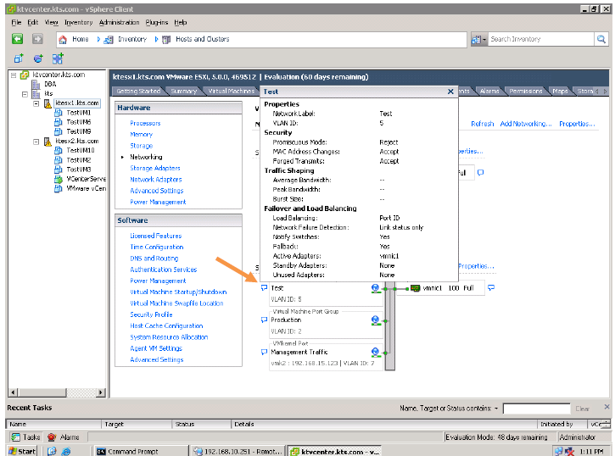This screenshot has height=456, width=615.
Task: Click the Home icon in breadcrumb
Action: (x=63, y=40)
